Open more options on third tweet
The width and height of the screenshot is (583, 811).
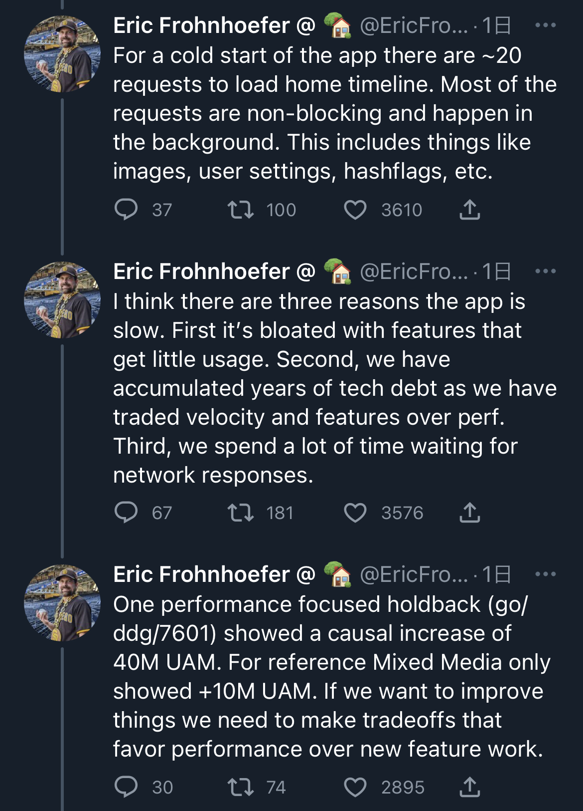[545, 574]
